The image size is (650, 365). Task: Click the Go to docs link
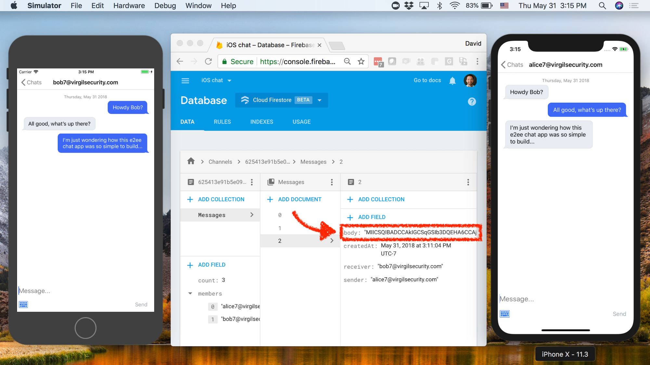[427, 80]
